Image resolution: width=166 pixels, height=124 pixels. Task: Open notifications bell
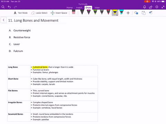(145, 7)
